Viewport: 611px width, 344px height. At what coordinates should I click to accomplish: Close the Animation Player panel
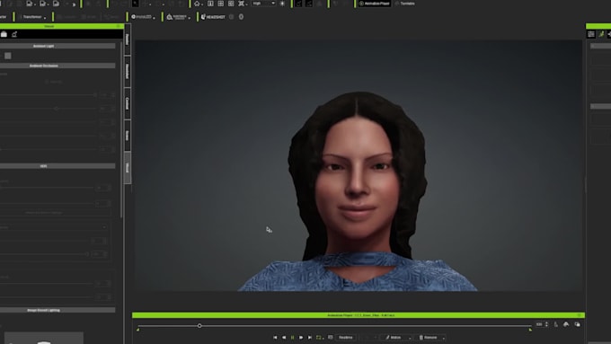click(579, 315)
